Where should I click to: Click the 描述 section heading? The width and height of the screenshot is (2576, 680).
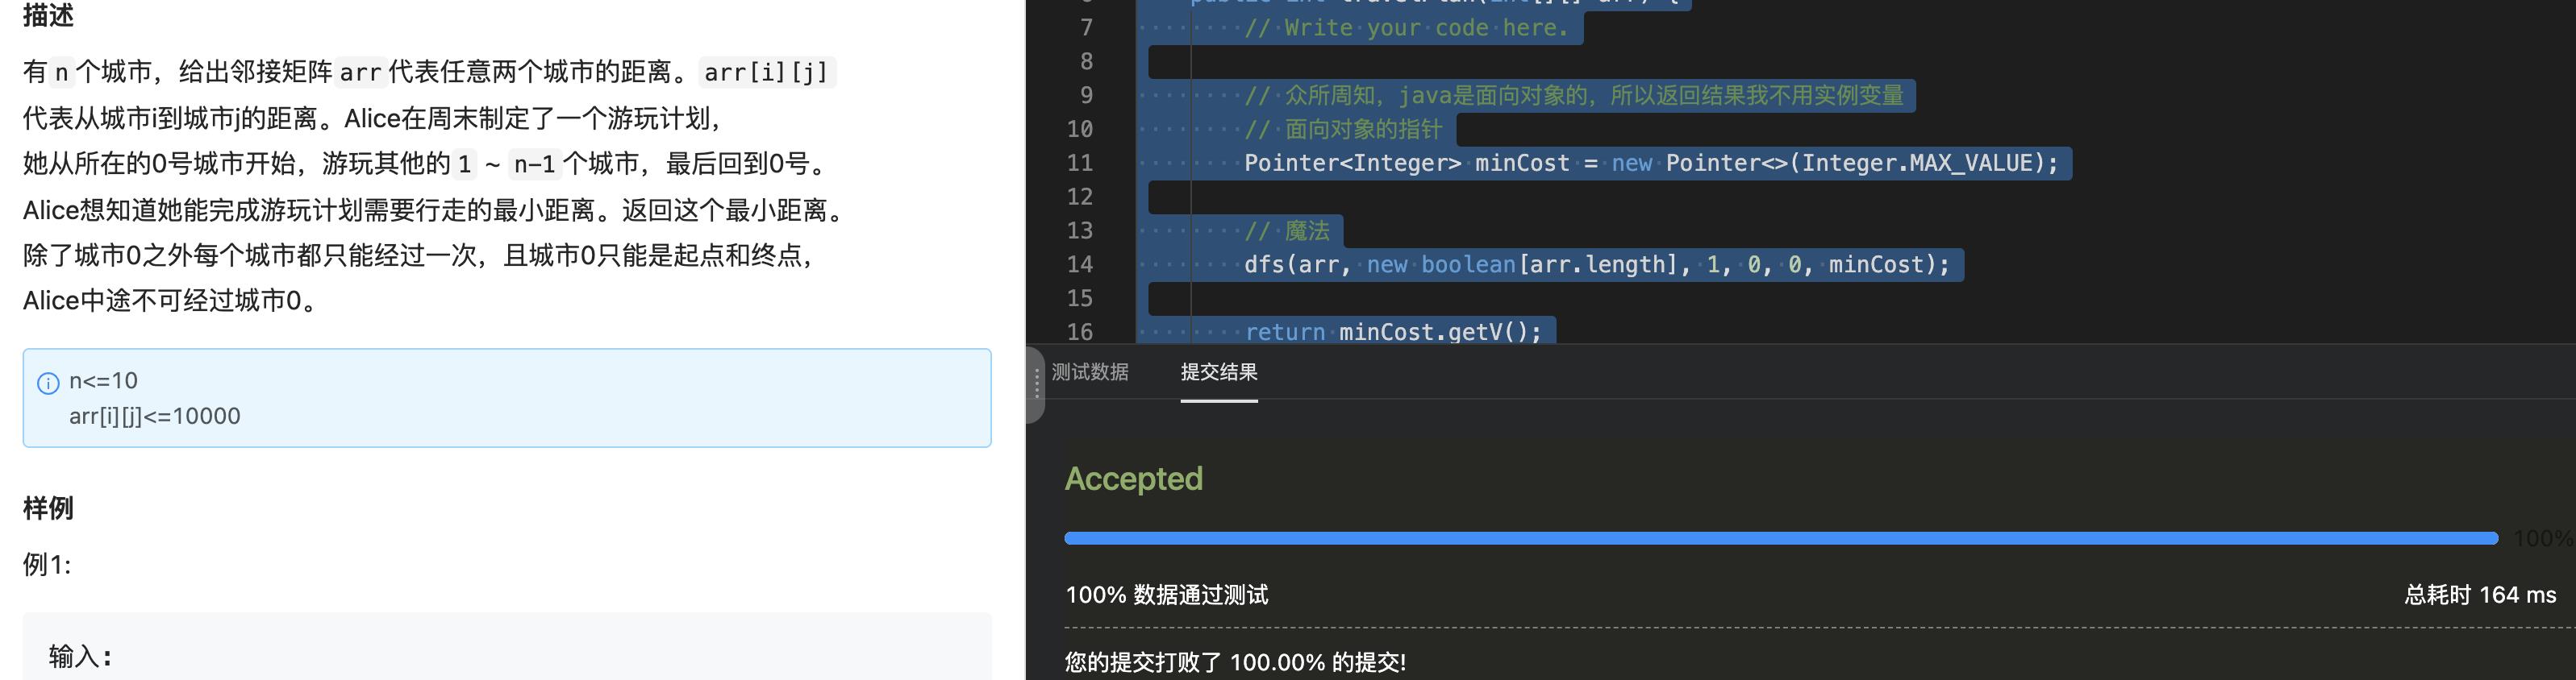[48, 15]
